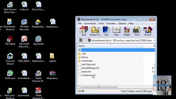The image size is (176, 99).
Task: Select the OnlineBank desktop spreadsheet
Action: [24, 75]
